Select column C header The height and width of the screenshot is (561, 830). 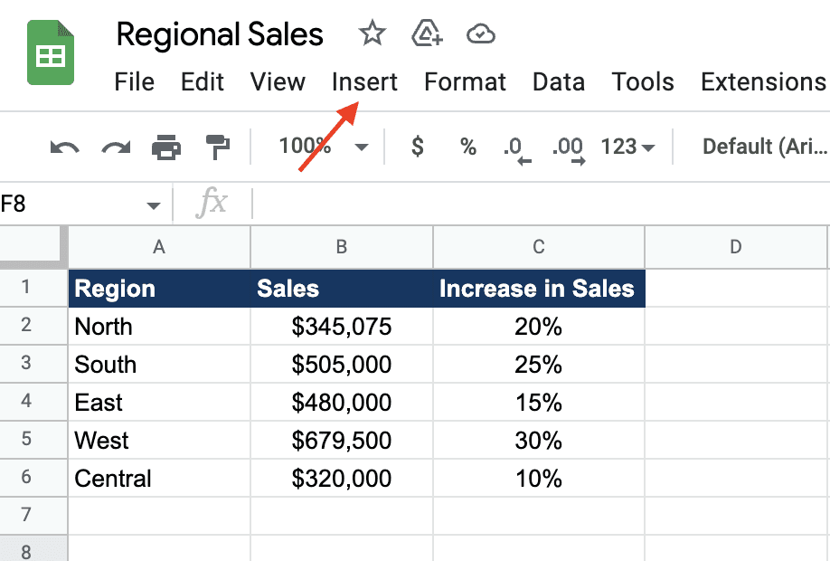[539, 247]
